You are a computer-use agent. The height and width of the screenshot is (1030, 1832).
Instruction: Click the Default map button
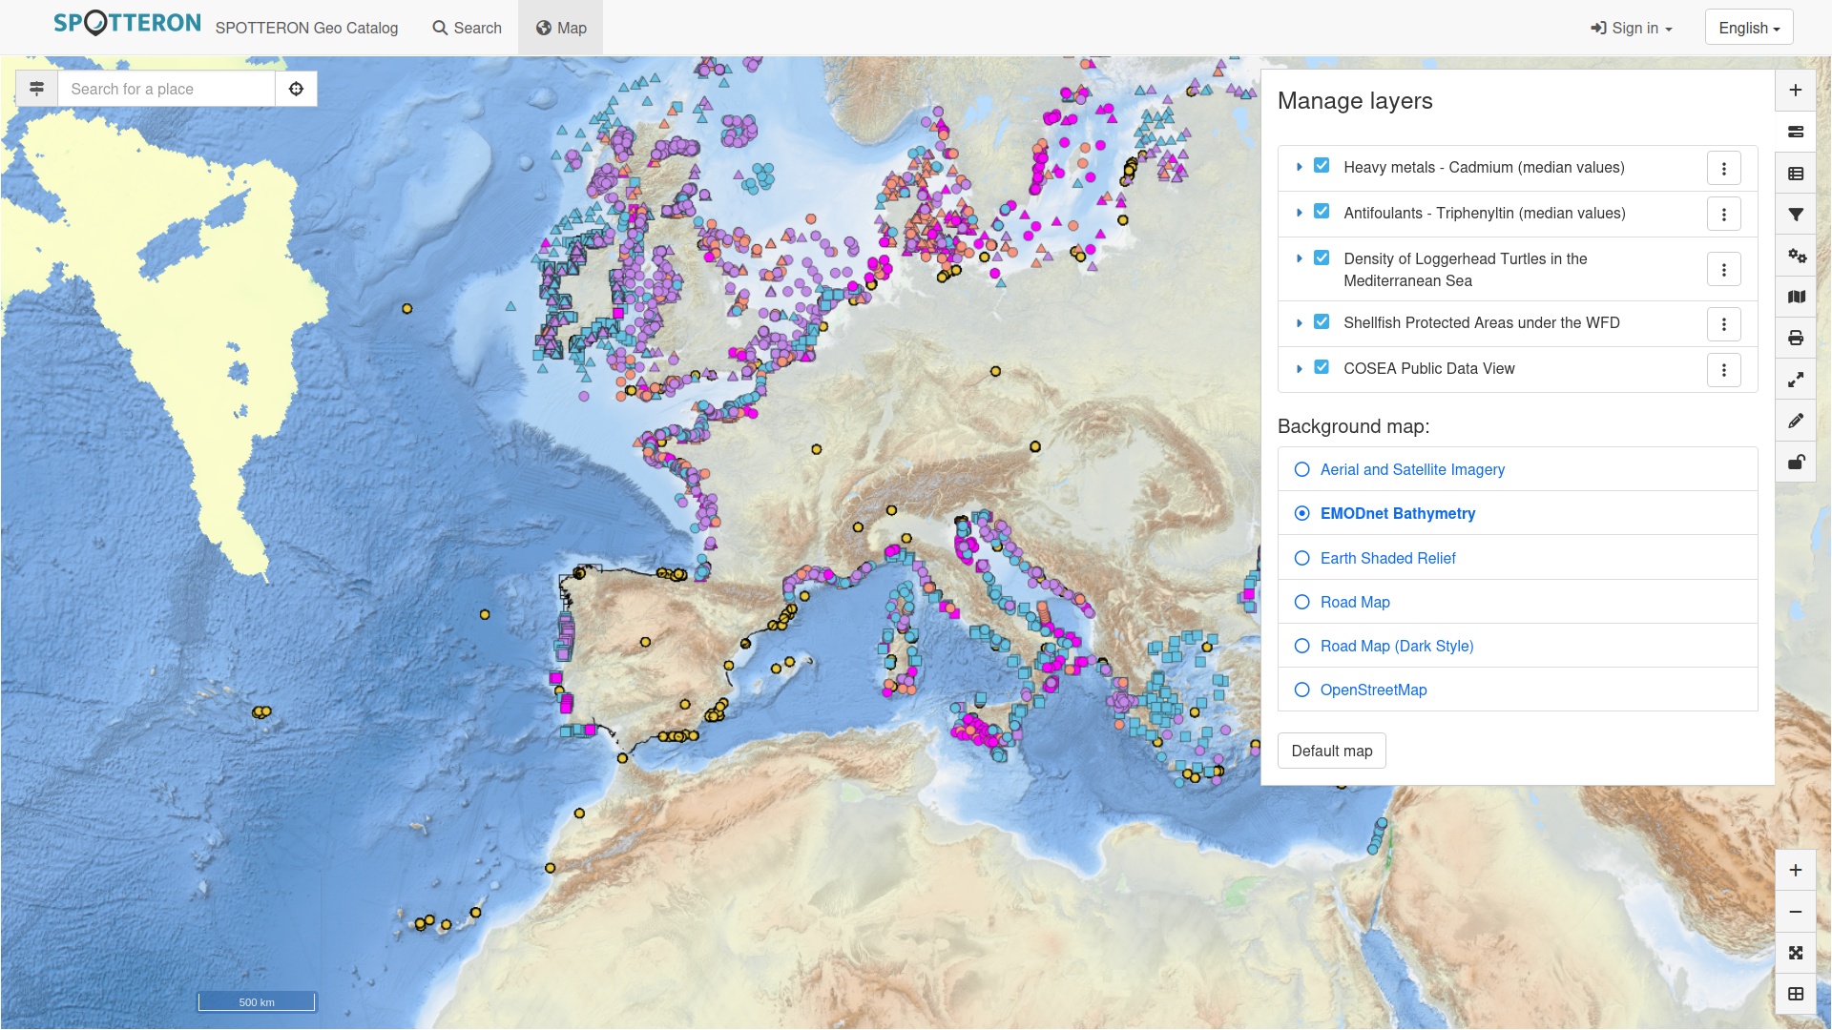[x=1332, y=751]
